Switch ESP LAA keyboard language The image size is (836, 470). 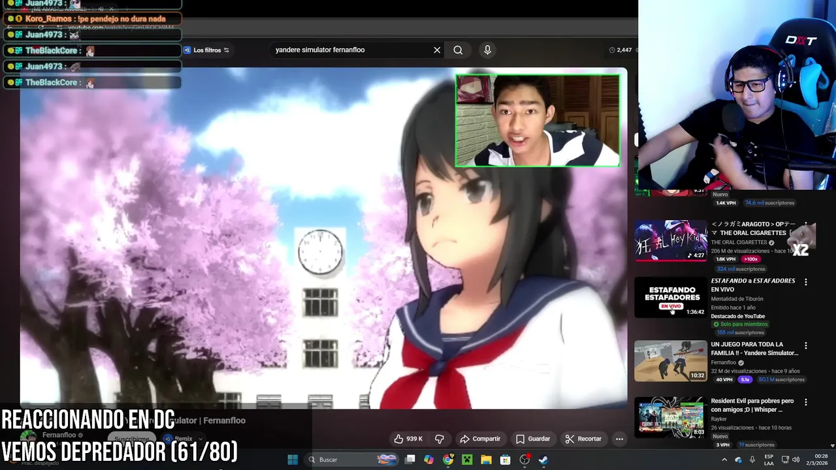pyautogui.click(x=769, y=460)
